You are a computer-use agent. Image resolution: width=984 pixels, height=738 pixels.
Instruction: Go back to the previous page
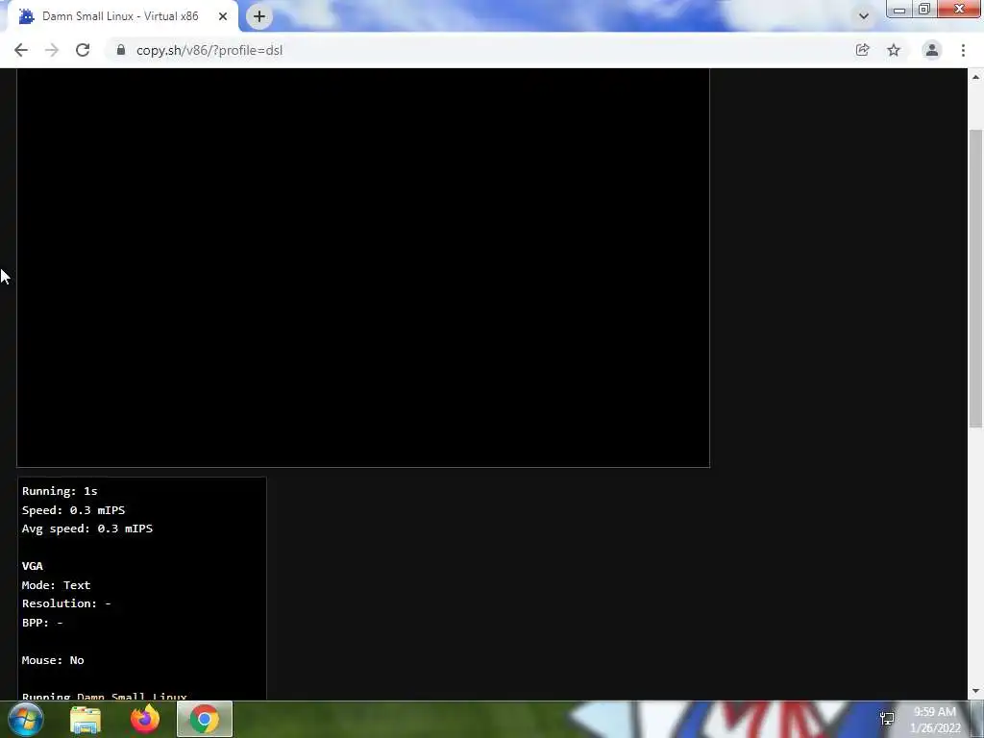click(21, 50)
